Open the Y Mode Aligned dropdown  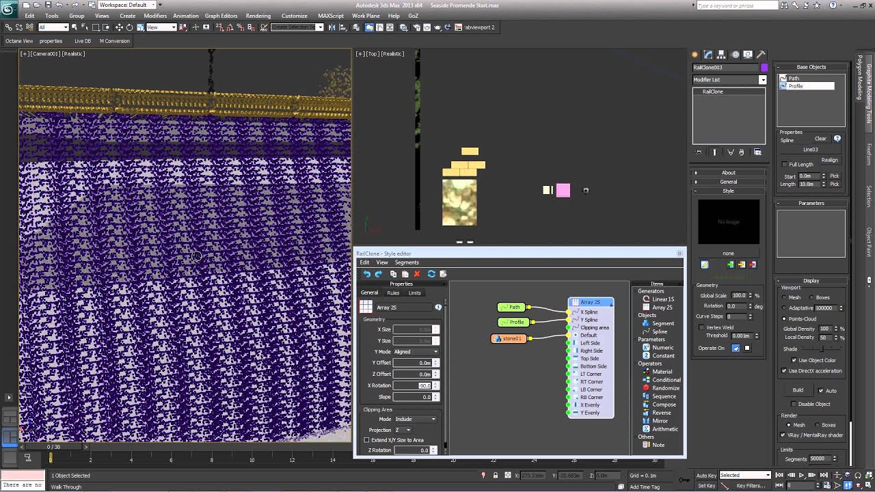pyautogui.click(x=416, y=351)
